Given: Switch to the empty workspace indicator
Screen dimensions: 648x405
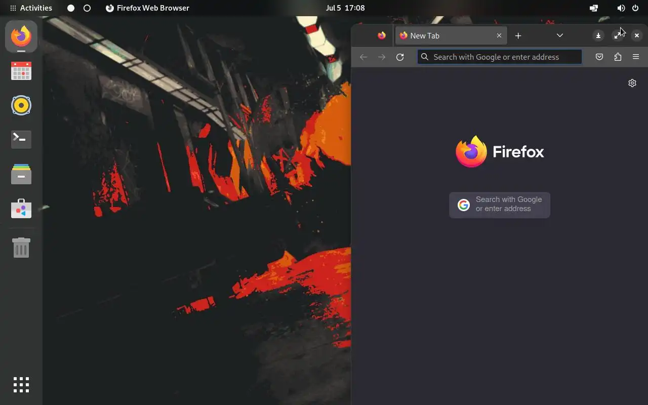Looking at the screenshot, I should point(87,8).
